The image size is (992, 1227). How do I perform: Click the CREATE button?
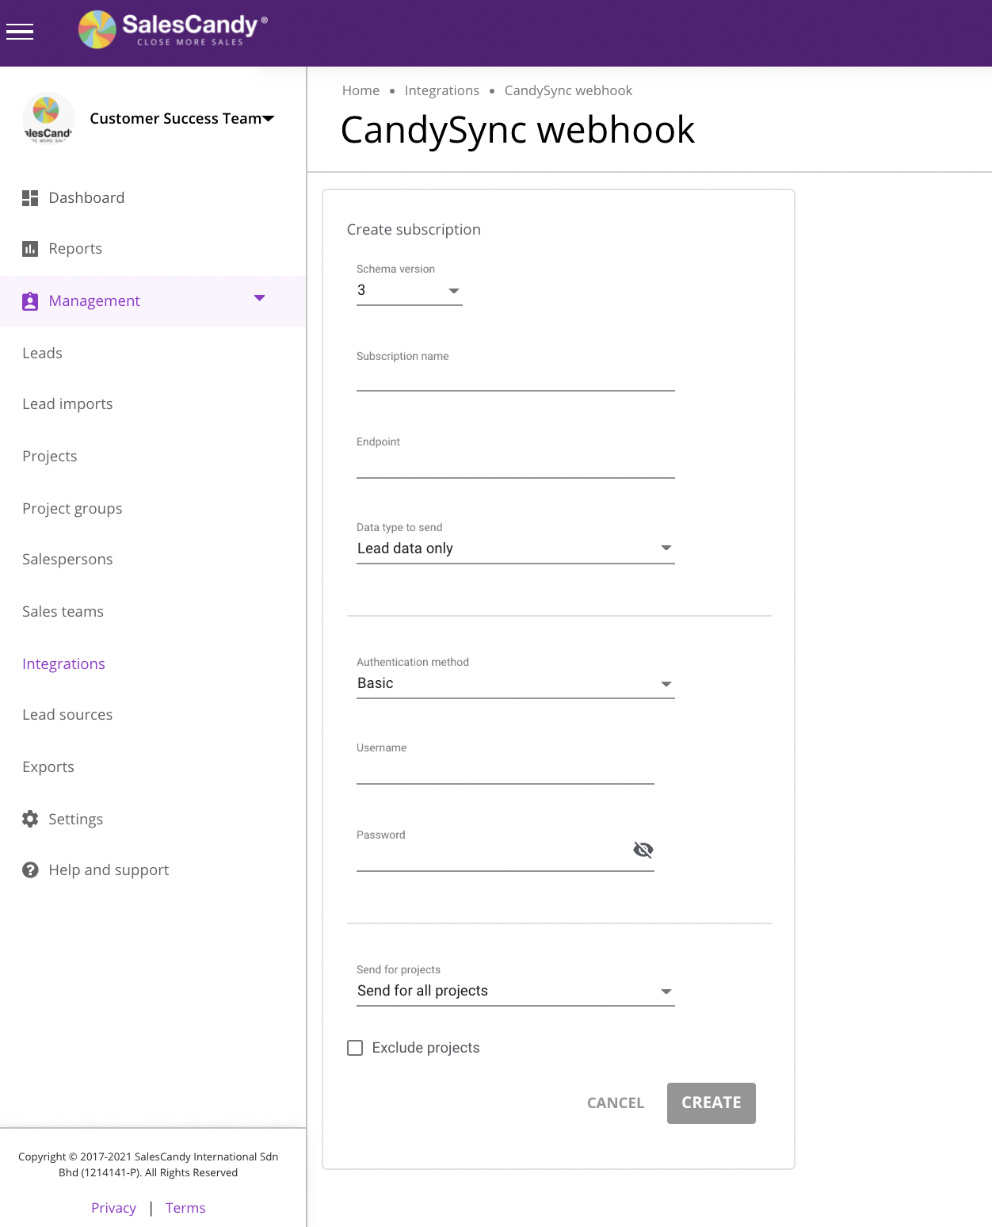pos(711,1103)
